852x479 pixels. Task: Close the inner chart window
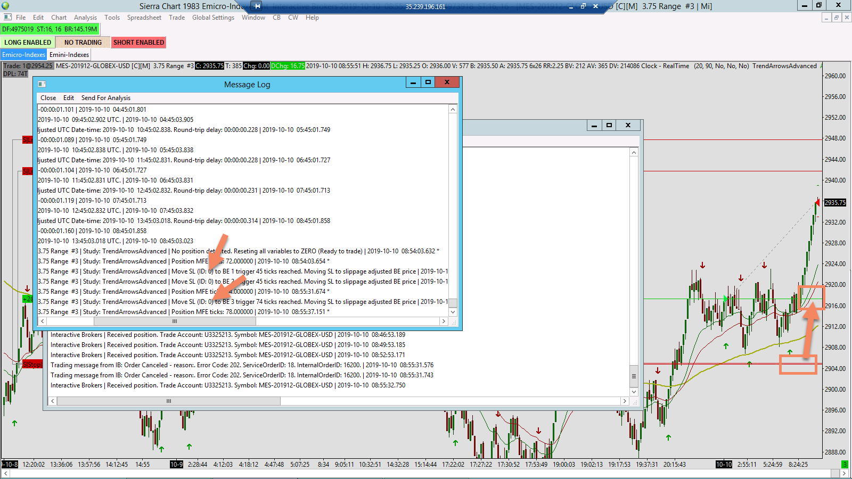[x=847, y=18]
